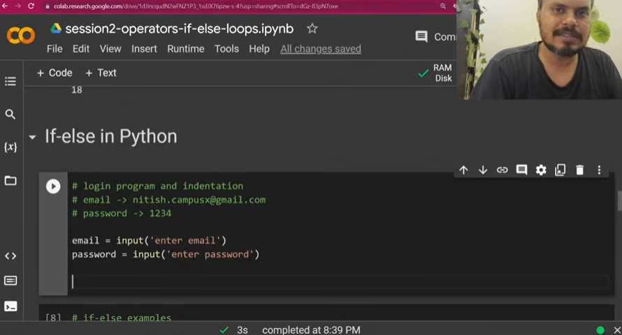Copy link to the cell
This screenshot has width=622, height=335.
[x=502, y=170]
